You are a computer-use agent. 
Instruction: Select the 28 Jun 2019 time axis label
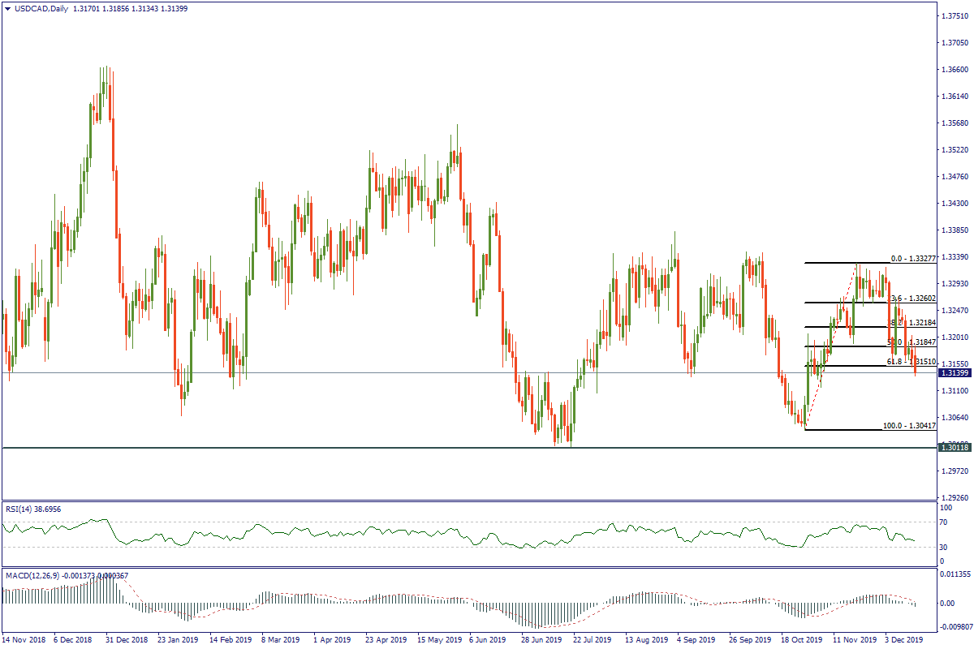tap(543, 639)
